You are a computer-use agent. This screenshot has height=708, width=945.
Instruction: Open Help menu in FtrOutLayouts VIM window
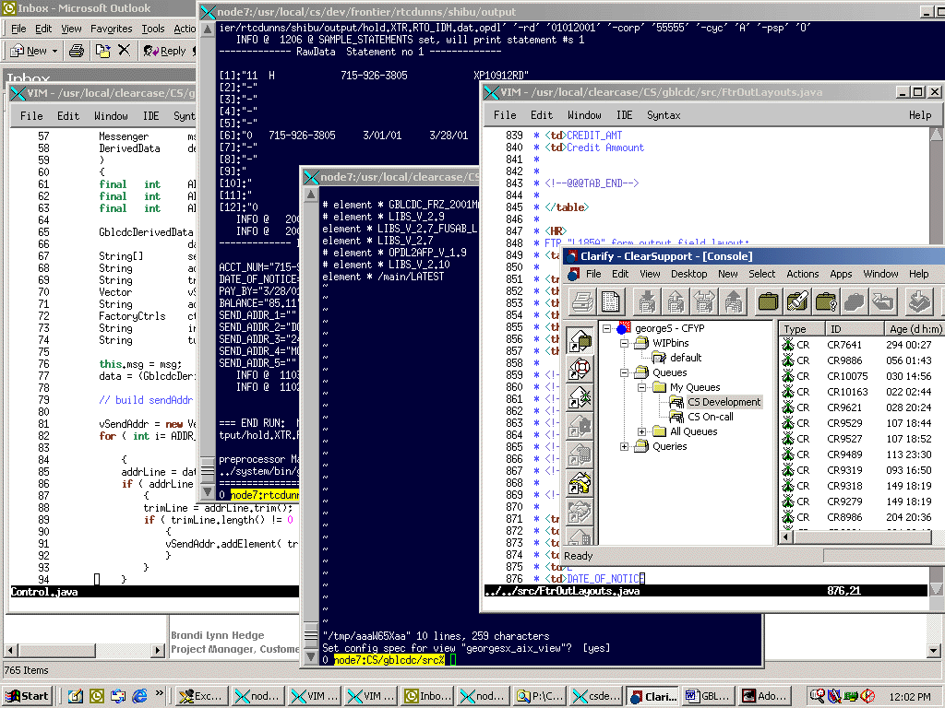tap(920, 115)
